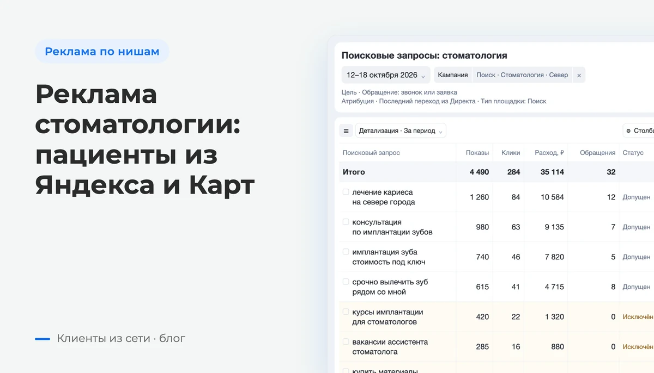
Task: Click impressions value 615
Action: point(482,287)
